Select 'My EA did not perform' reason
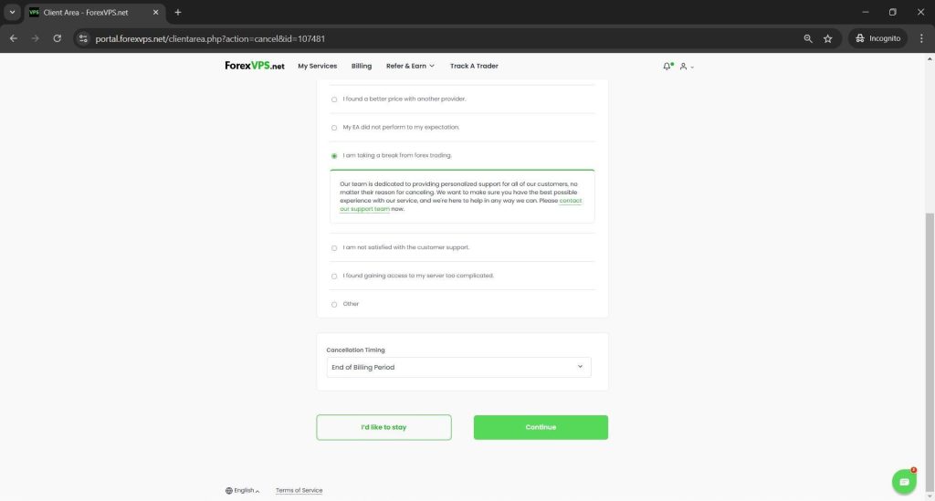Image resolution: width=935 pixels, height=501 pixels. coord(334,128)
